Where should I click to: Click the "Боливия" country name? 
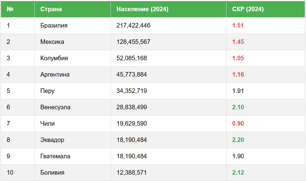52,173
